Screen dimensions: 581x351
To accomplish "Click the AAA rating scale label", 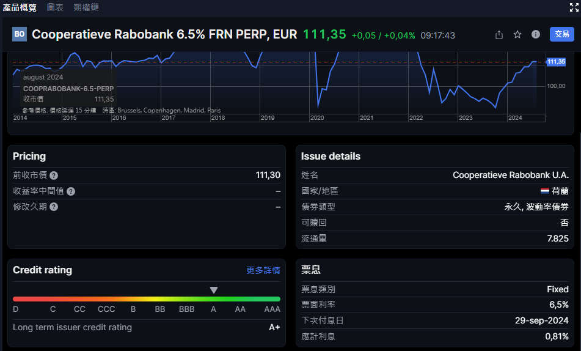I will point(272,309).
